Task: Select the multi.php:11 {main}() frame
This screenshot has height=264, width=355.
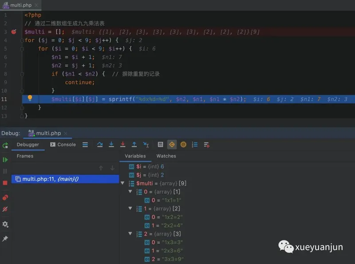Action: click(65, 179)
